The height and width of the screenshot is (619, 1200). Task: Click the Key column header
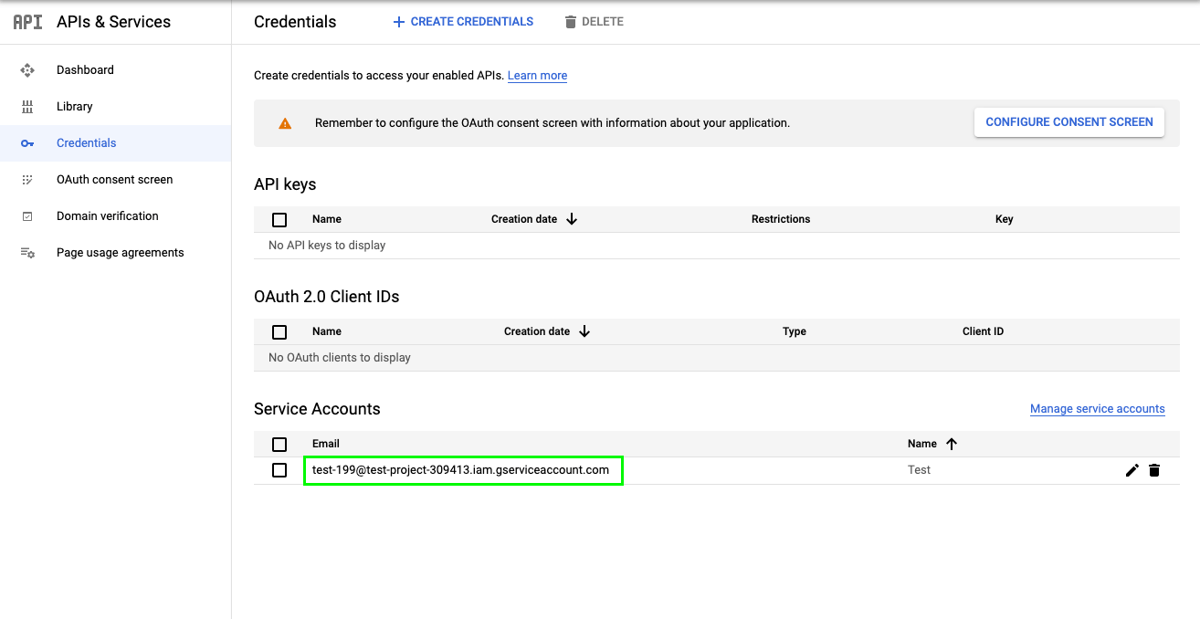coord(1005,219)
